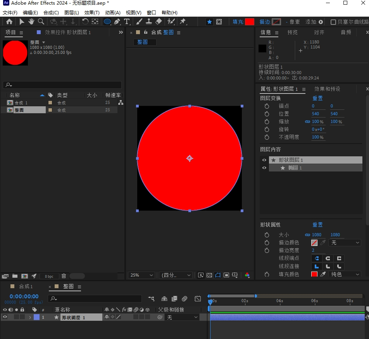The width and height of the screenshot is (369, 339).
Task: Select the Puppet Pin tool
Action: click(x=183, y=22)
